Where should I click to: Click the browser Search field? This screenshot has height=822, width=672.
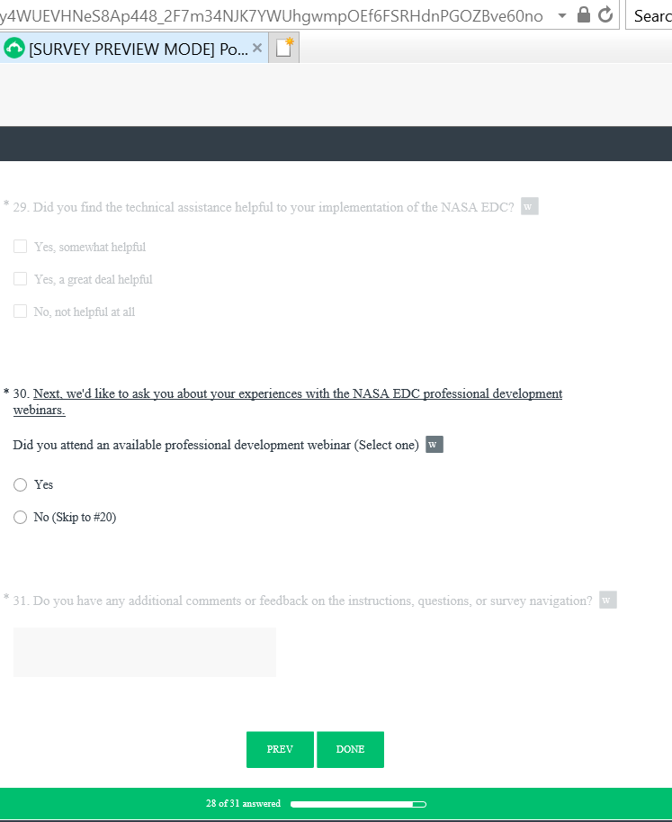tap(650, 15)
